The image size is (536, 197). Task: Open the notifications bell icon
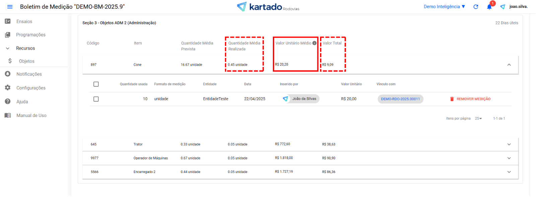[489, 7]
